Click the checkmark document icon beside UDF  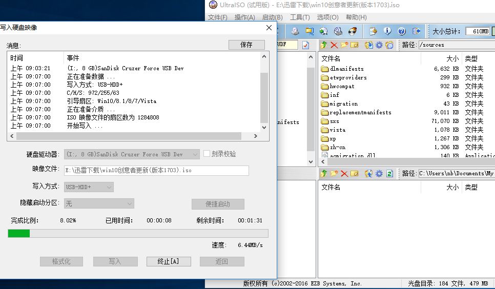click(305, 45)
